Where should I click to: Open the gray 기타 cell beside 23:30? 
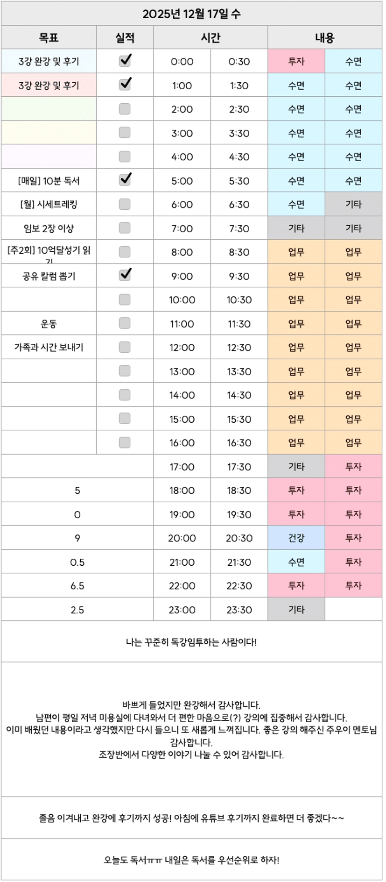click(296, 610)
